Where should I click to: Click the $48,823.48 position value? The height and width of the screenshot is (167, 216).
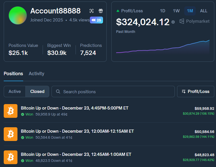pos(205,155)
